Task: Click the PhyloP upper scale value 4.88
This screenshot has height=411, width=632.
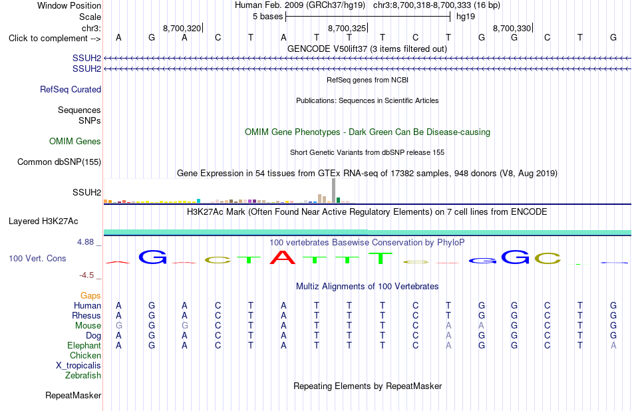Action: coord(85,242)
